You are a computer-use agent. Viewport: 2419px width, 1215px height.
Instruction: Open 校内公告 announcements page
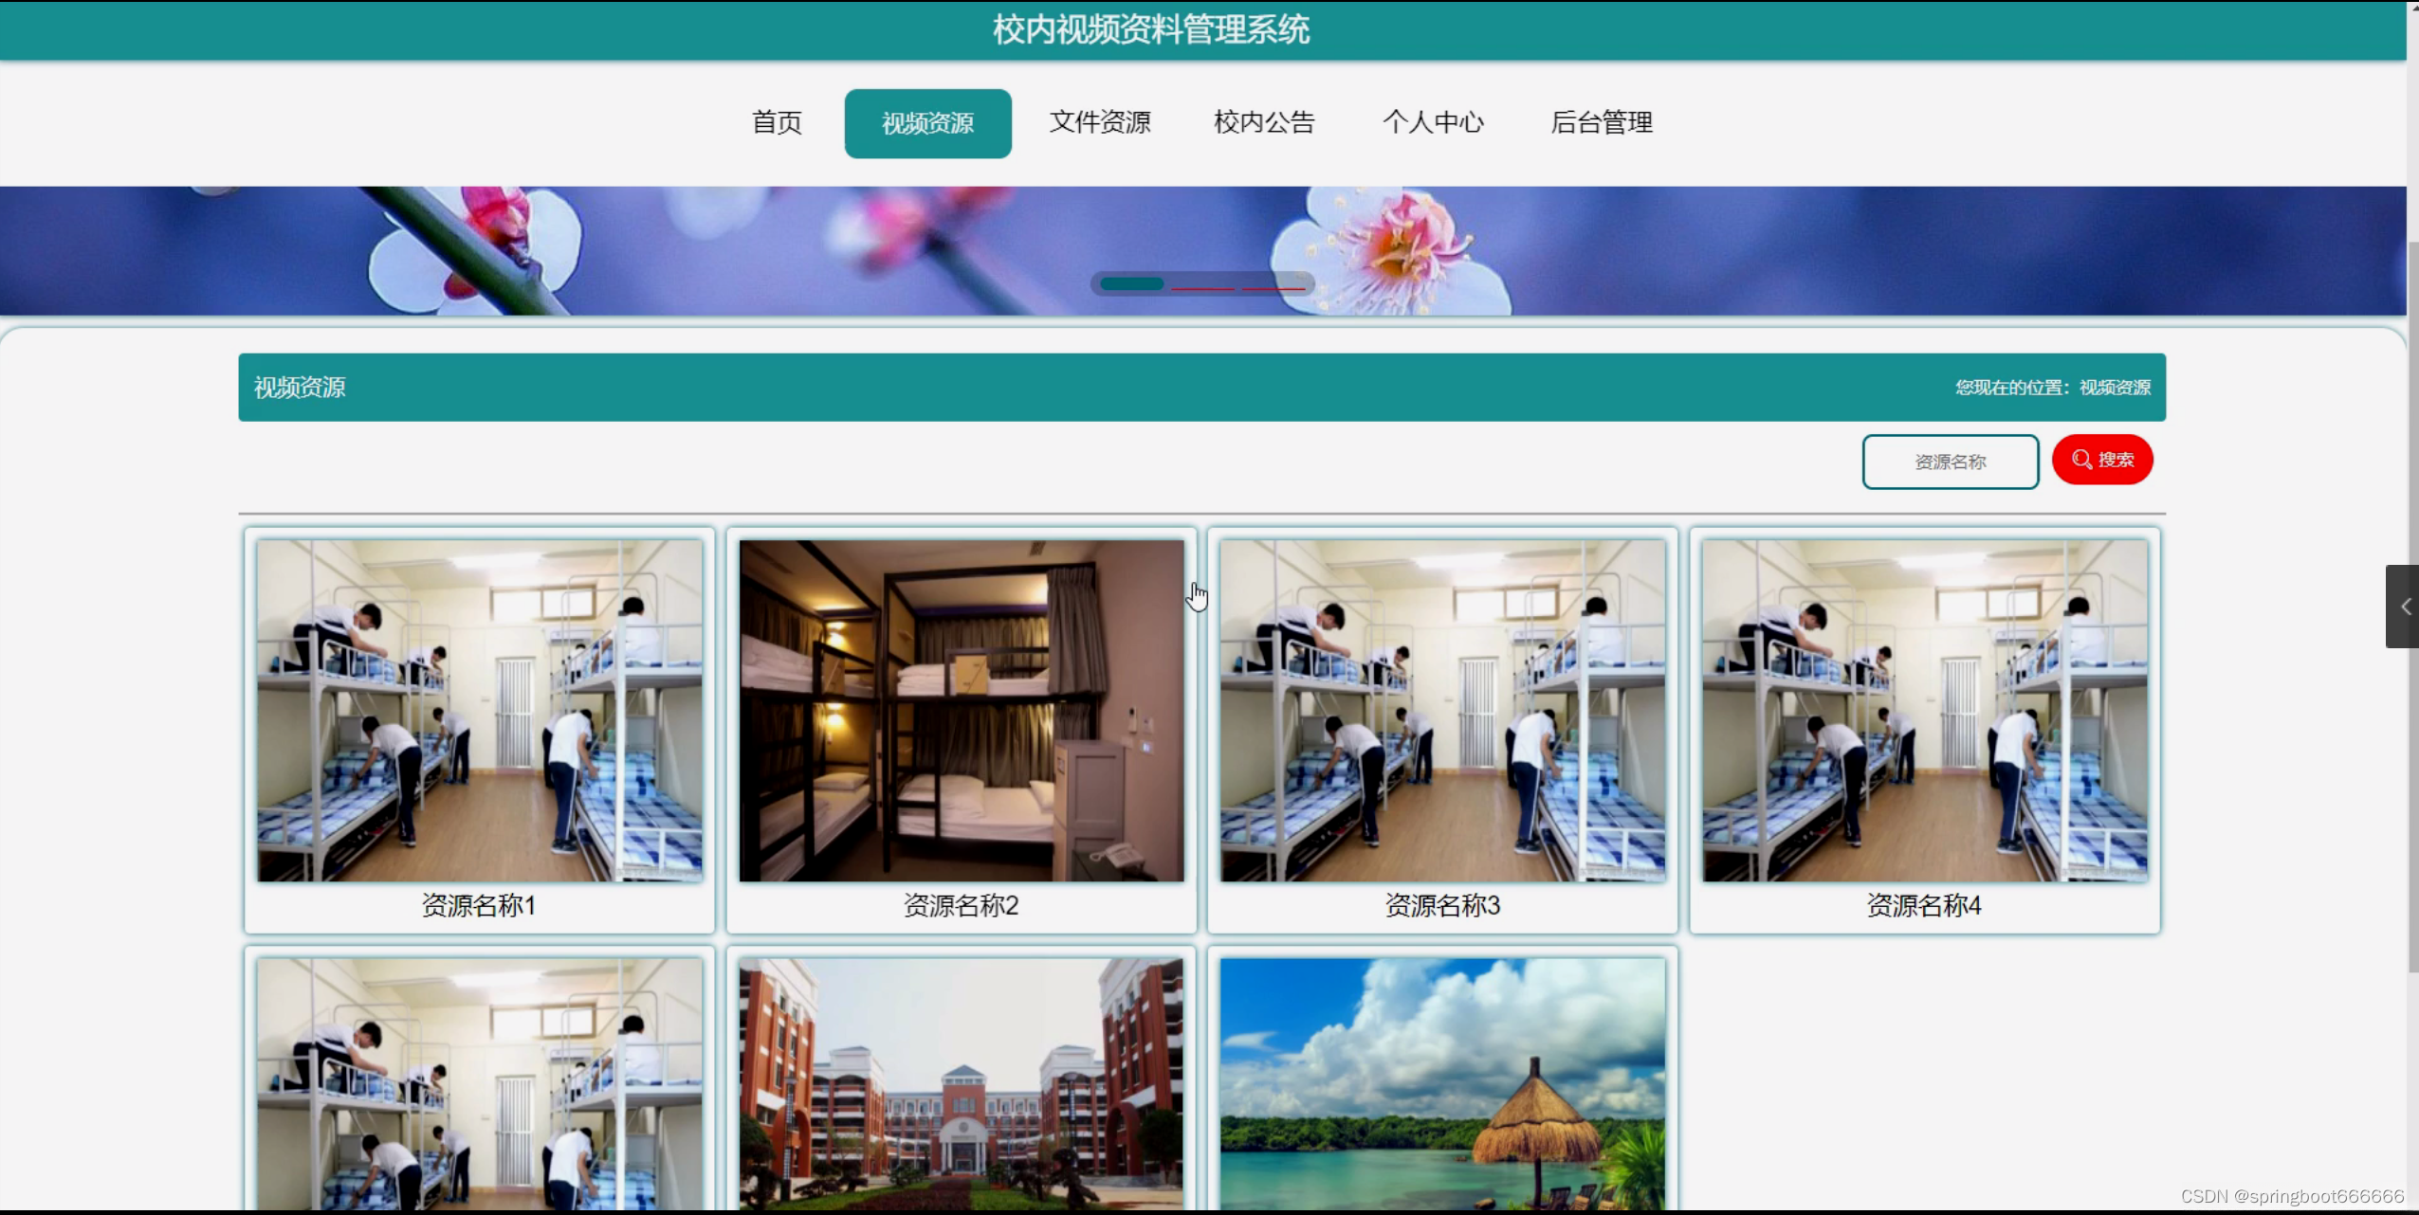pyautogui.click(x=1264, y=123)
